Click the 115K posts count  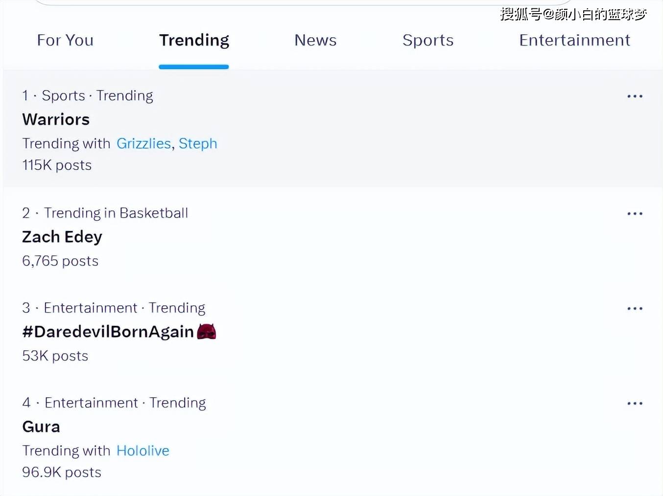(57, 165)
